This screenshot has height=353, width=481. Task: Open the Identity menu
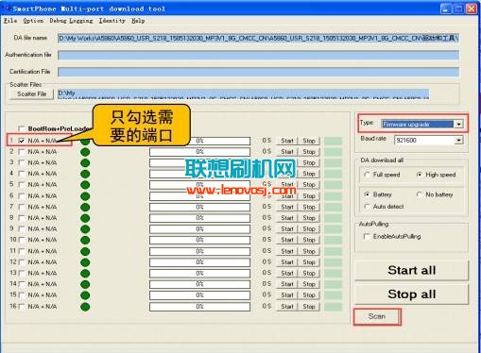tap(112, 21)
